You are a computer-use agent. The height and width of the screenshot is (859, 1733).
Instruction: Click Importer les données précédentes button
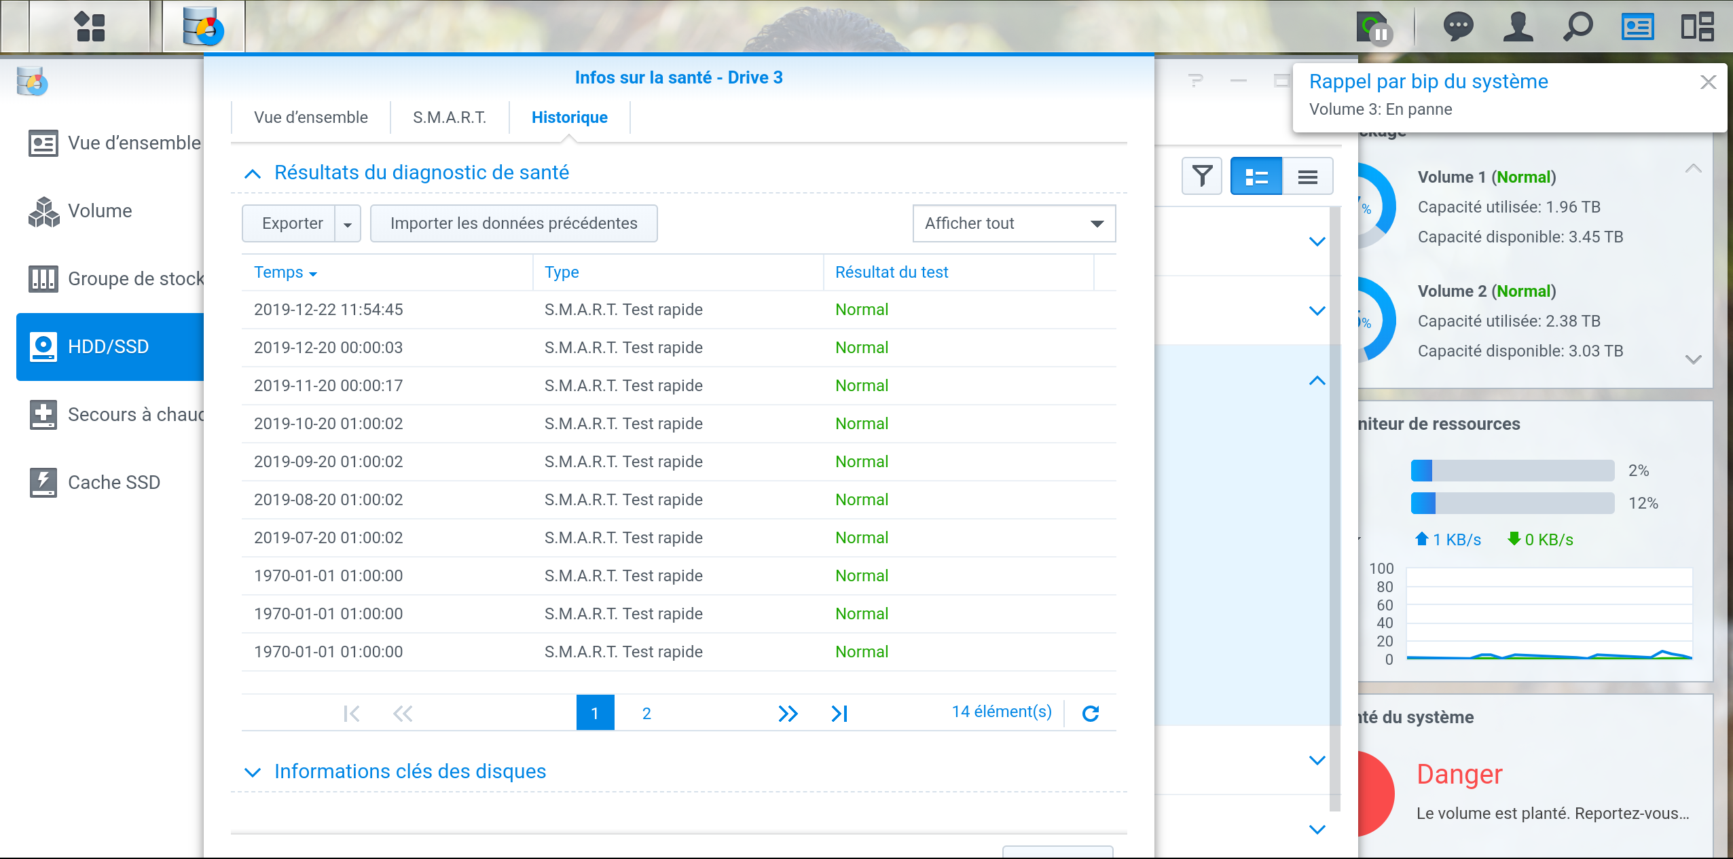513,223
